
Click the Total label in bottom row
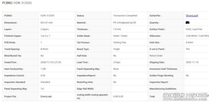pos(152,97)
